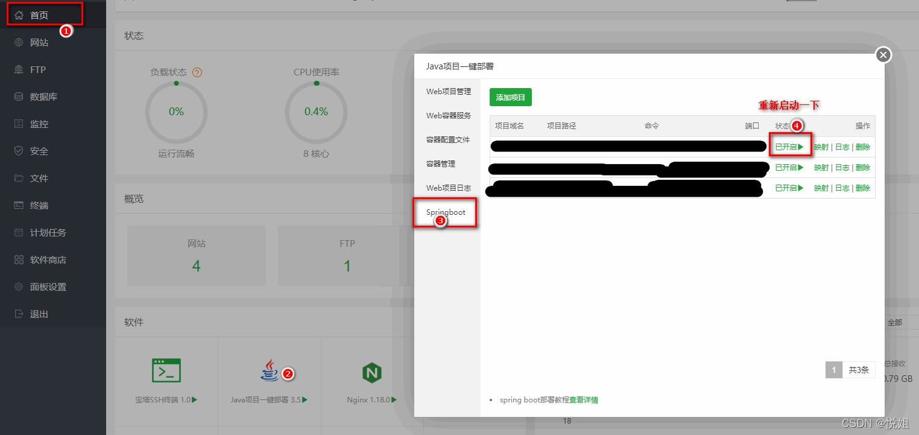Click 删除 in the third project row
Viewport: 919px width, 435px height.
point(863,188)
